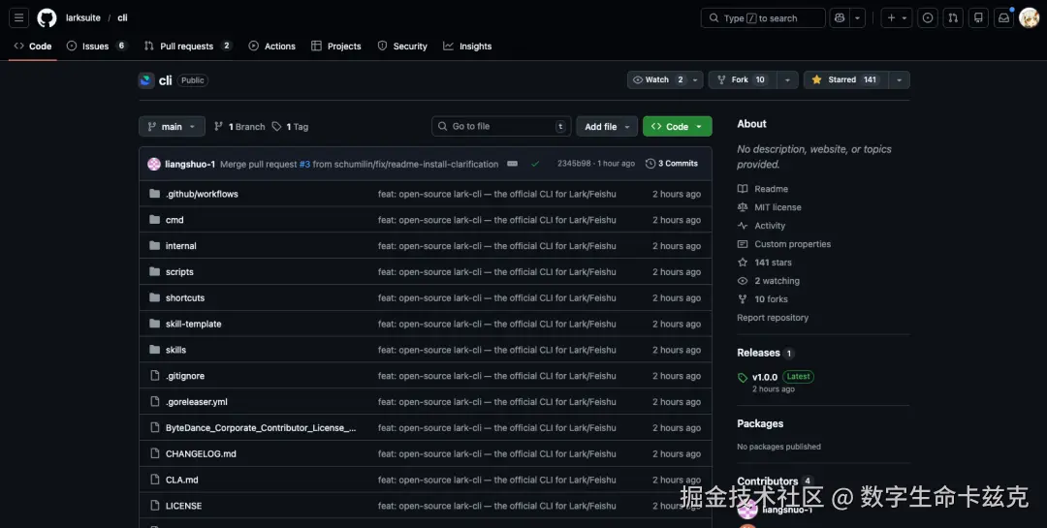Expand the Copilot dropdown arrow
This screenshot has width=1047, height=528.
point(857,18)
